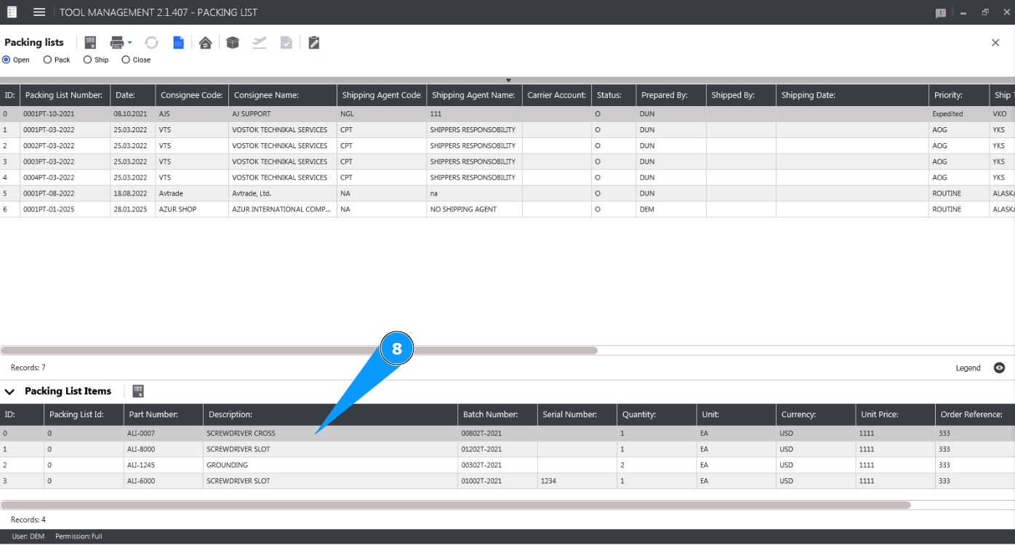The width and height of the screenshot is (1015, 545).
Task: Click serial number 1234 cell
Action: 577,481
